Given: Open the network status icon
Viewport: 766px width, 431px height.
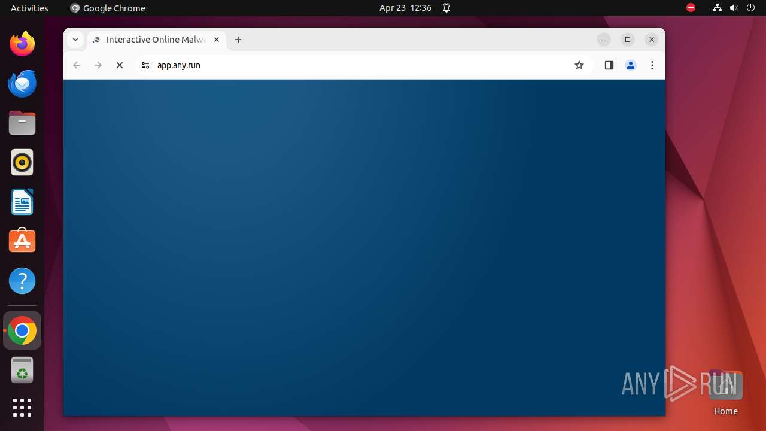Looking at the screenshot, I should (717, 8).
